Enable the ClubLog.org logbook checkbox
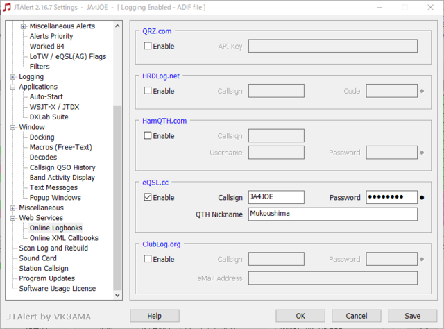The height and width of the screenshot is (329, 444). tap(148, 259)
